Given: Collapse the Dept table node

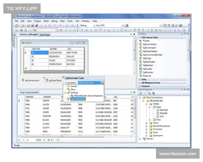Looking at the screenshot, I should [x=150, y=107].
